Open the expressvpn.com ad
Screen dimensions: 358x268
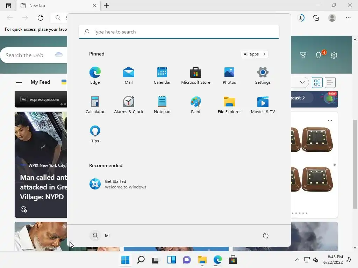pos(41,99)
